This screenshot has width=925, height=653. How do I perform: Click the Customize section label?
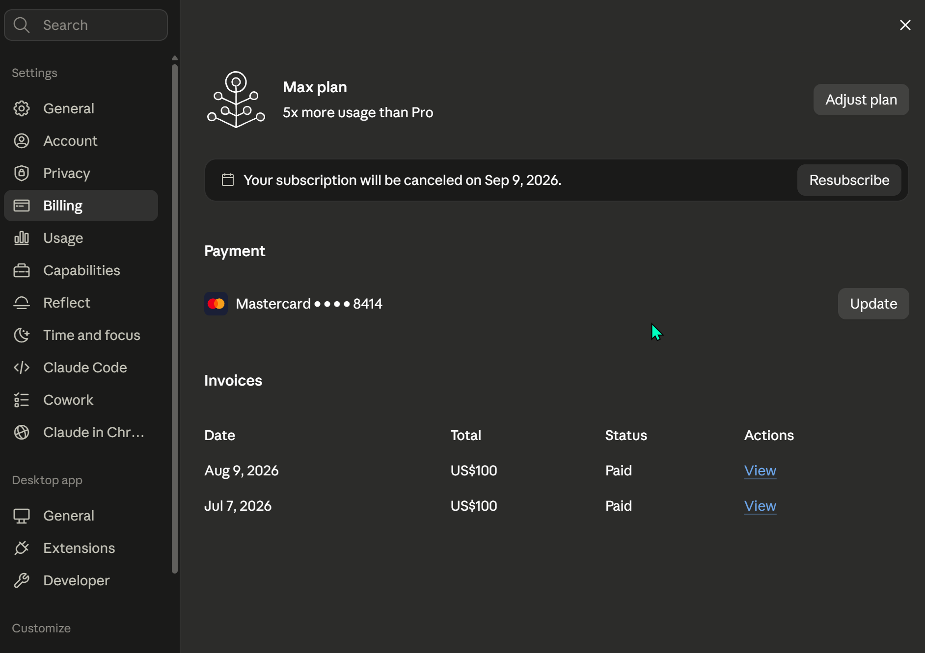[41, 628]
